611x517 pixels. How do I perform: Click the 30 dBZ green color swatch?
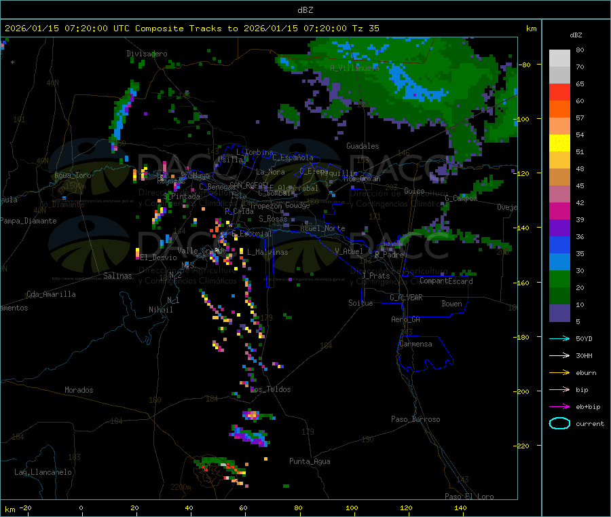click(x=559, y=279)
